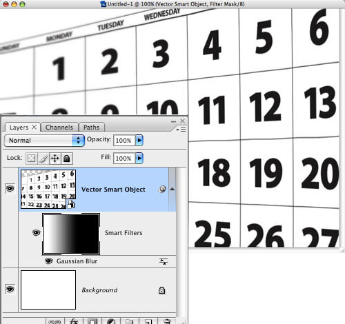Select the Smart Filters gradient mask thumbnail
345x324 pixels.
pyautogui.click(x=71, y=234)
